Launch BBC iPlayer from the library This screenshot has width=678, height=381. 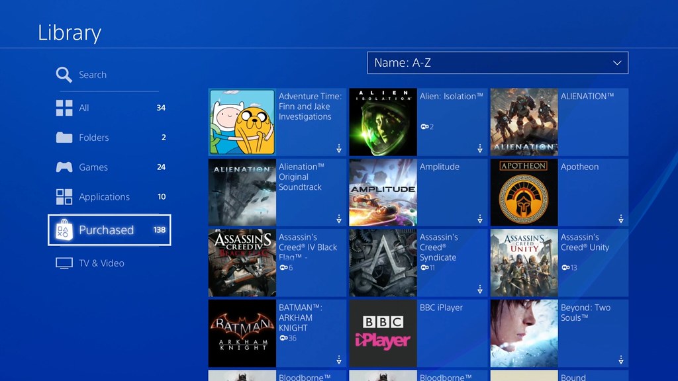tap(383, 333)
